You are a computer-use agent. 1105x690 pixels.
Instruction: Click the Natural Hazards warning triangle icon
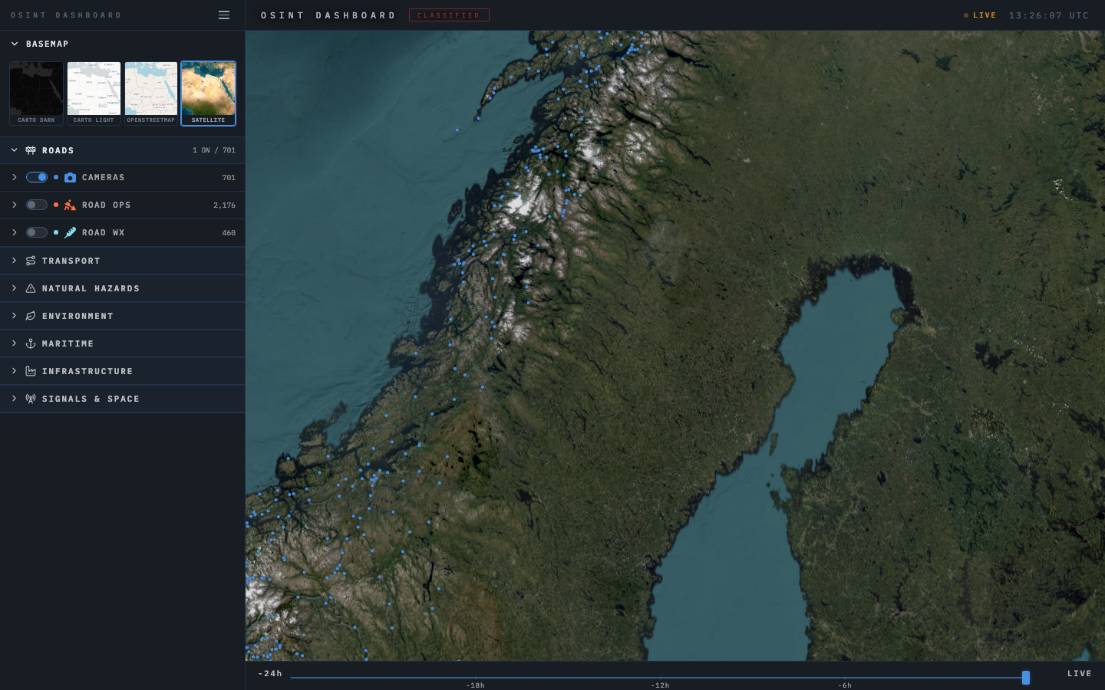[x=30, y=288]
